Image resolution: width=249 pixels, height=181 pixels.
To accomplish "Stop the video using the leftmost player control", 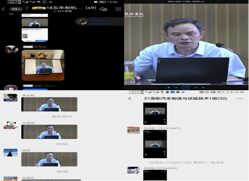I will point(168,88).
